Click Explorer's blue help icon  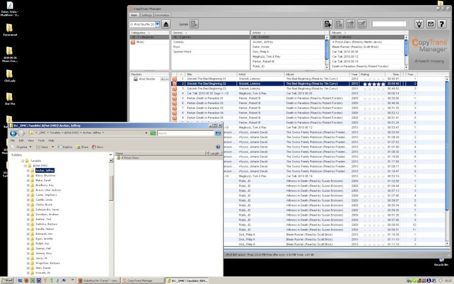(x=218, y=147)
